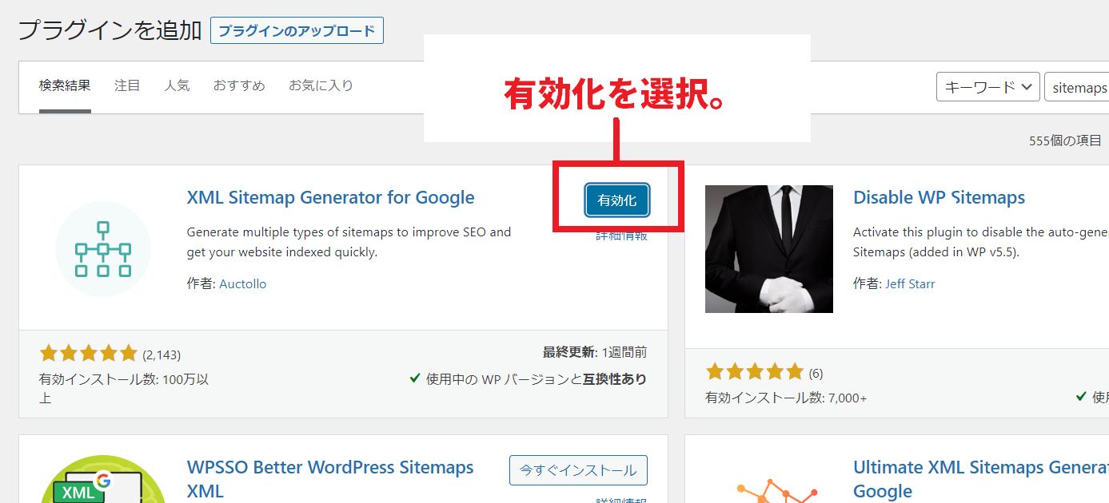
Task: Switch to the 検索結果 tab
Action: click(x=65, y=85)
